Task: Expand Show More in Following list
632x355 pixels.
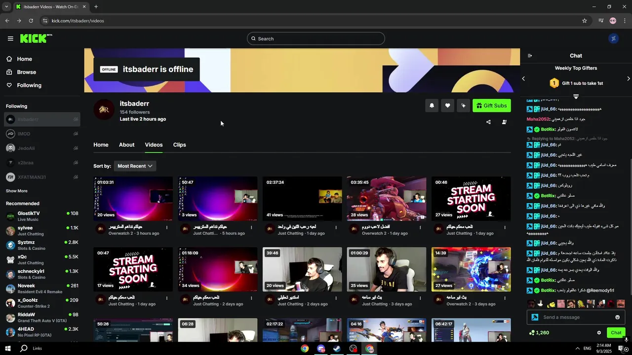Action: (17, 191)
